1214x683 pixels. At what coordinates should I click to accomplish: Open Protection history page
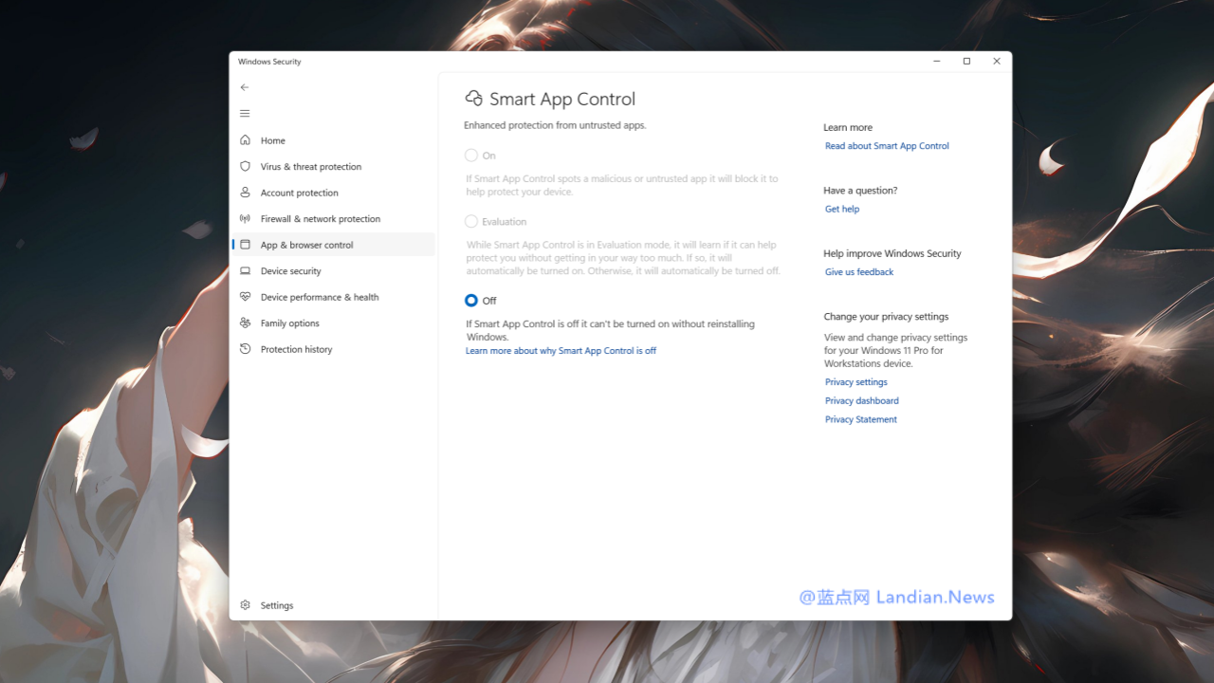point(334,349)
